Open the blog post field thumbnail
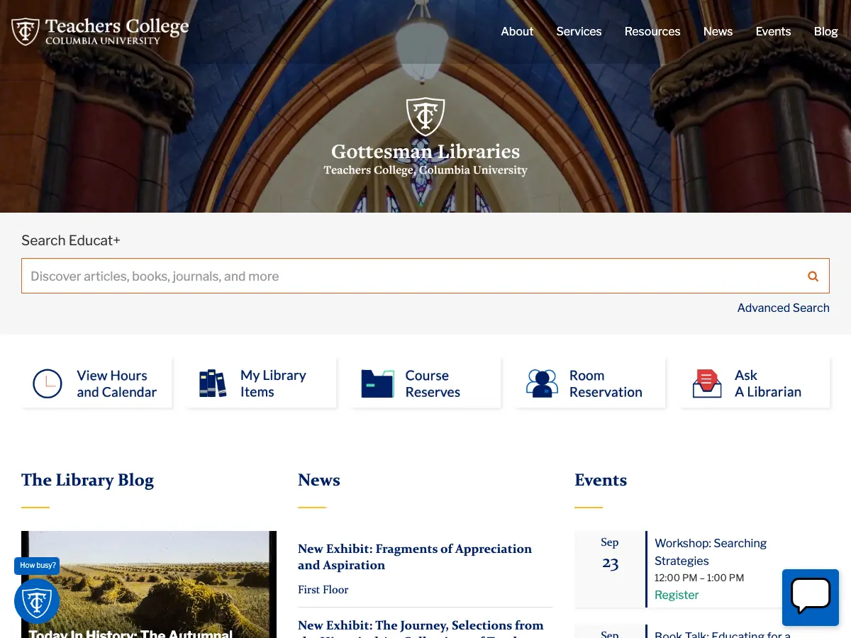The width and height of the screenshot is (851, 638). (x=149, y=584)
